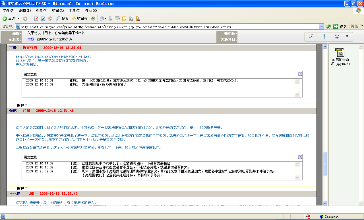This screenshot has width=364, height=220.
Task: Open the more options arrow beside printer
Action: [347, 36]
